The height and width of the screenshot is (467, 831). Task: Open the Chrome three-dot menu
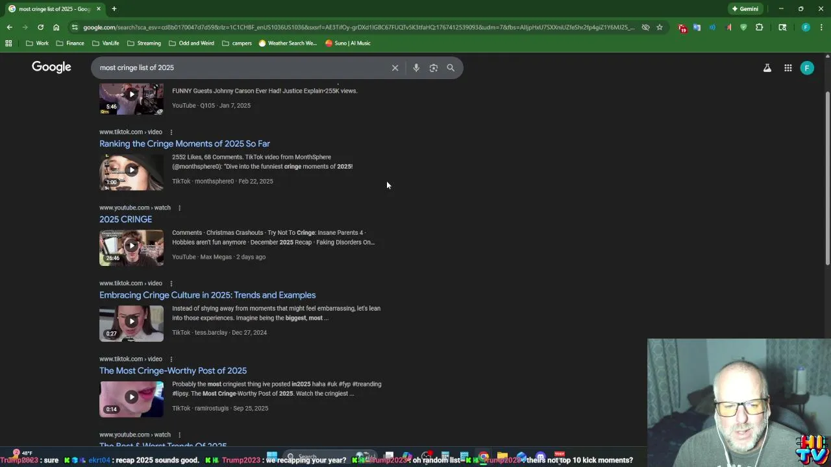821,27
